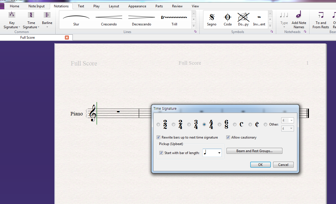This screenshot has width=336, height=204.
Task: Switch to the Note Input tab
Action: coord(36,6)
